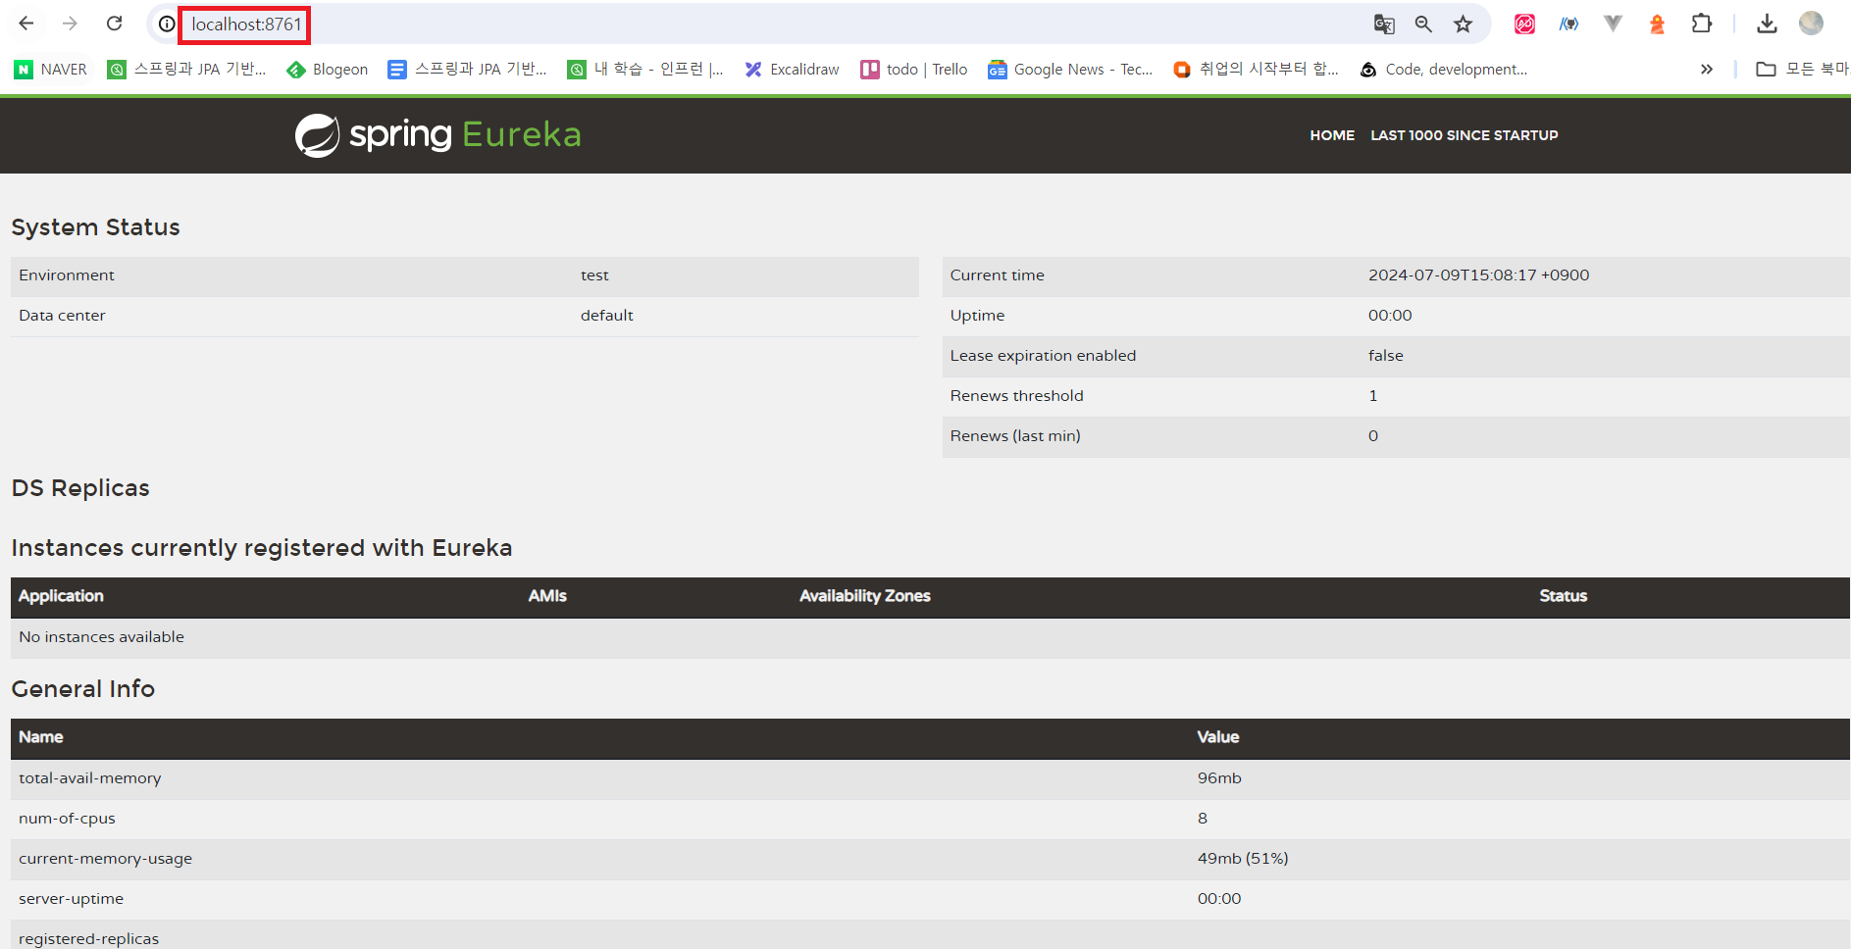The width and height of the screenshot is (1851, 949).
Task: Open the profile avatar menu
Action: 1811,24
